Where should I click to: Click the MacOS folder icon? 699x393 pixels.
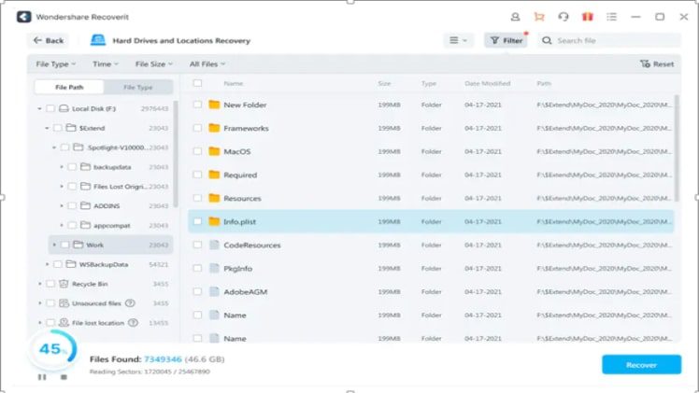pyautogui.click(x=214, y=151)
